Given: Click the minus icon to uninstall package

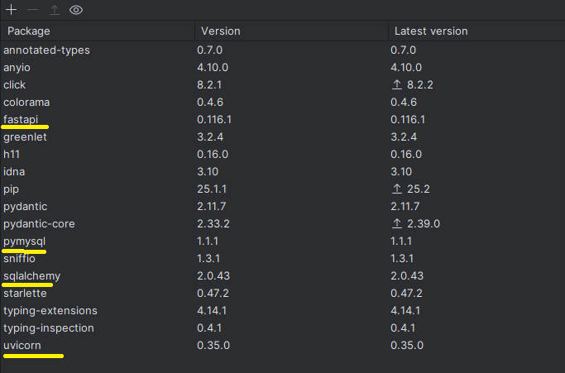Looking at the screenshot, I should 33,10.
